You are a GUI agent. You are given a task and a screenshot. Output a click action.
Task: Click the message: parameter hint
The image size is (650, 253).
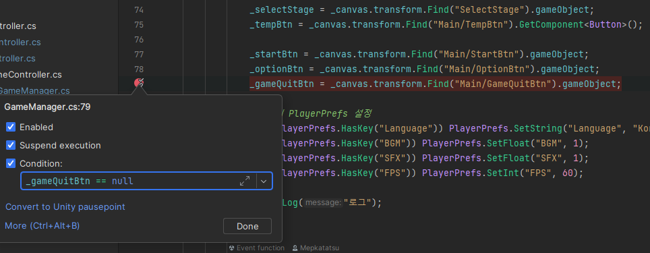point(324,202)
